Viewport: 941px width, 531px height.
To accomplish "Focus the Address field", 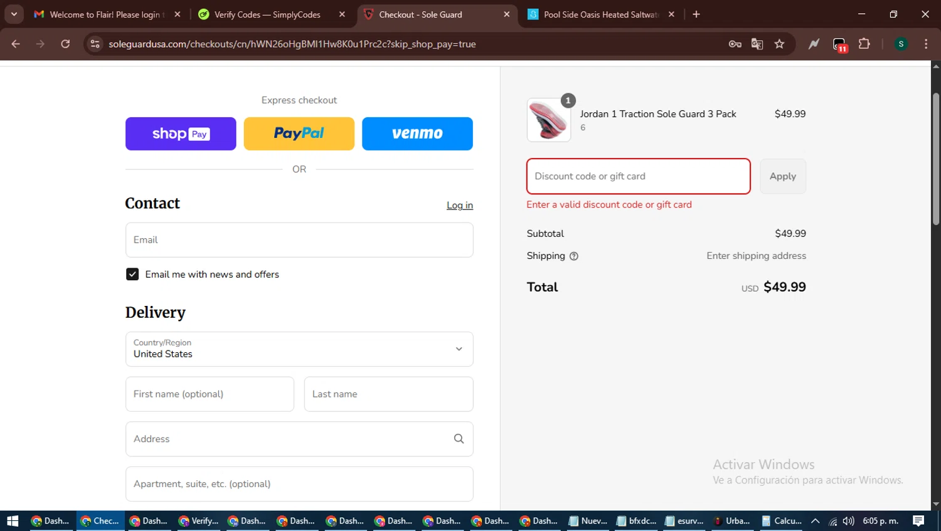I will pos(299,439).
